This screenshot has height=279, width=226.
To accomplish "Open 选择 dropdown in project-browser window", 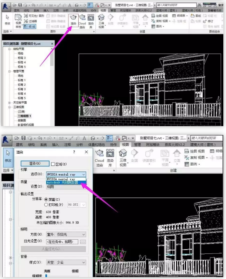I will click(x=8, y=31).
